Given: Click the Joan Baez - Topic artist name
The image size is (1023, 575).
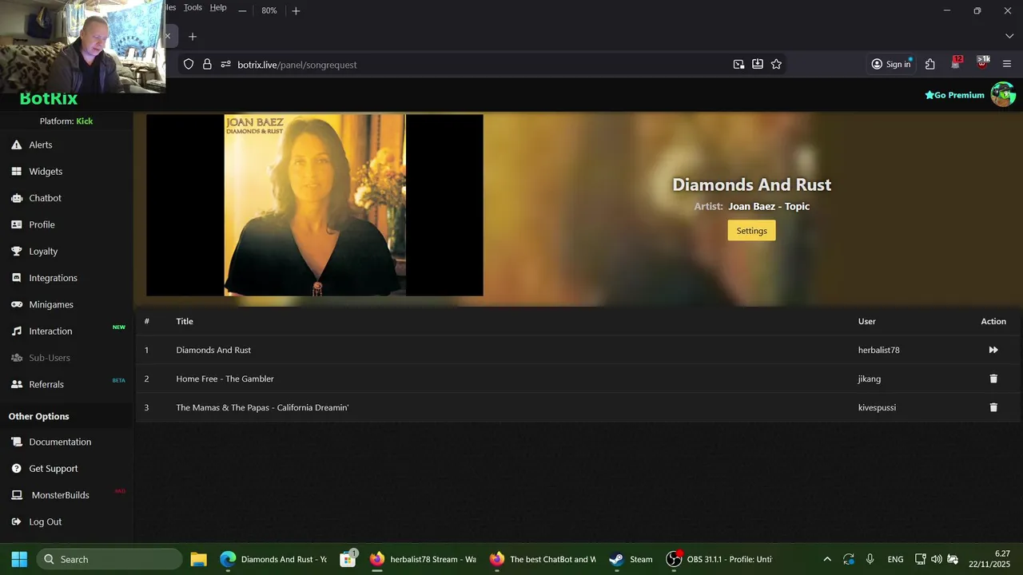Looking at the screenshot, I should coord(769,206).
